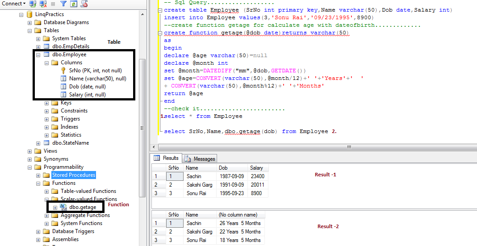Image resolution: width=477 pixels, height=246 pixels.
Task: Expand the dbo.StateName table node
Action: pyautogui.click(x=38, y=143)
